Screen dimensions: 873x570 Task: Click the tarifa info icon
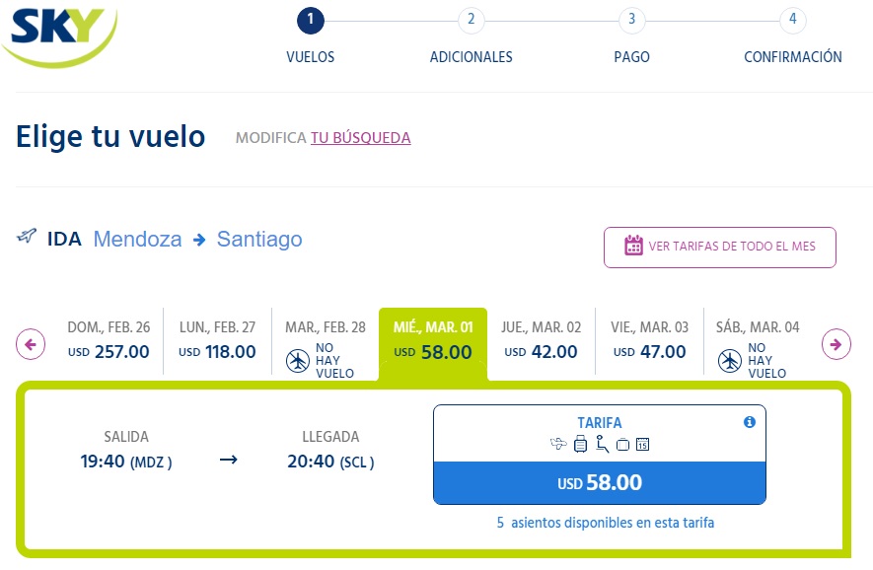(x=749, y=422)
